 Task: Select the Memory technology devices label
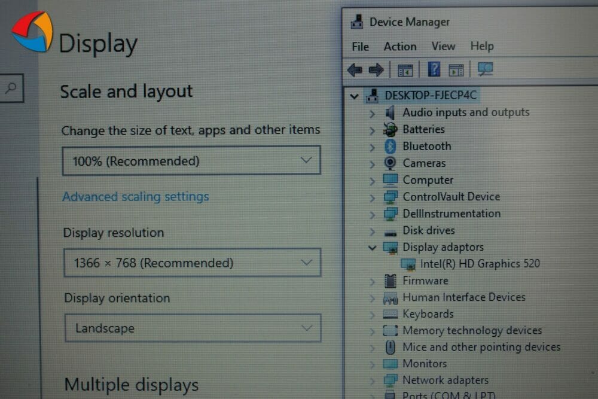(x=472, y=330)
